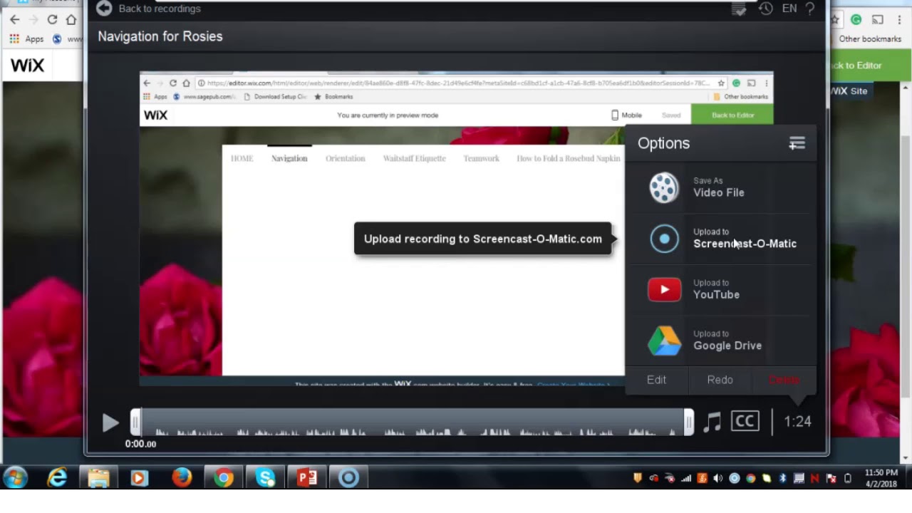Open the Options panel hamburger menu
The width and height of the screenshot is (912, 513).
pos(797,144)
